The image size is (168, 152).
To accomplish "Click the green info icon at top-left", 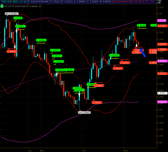I will point(2,6).
